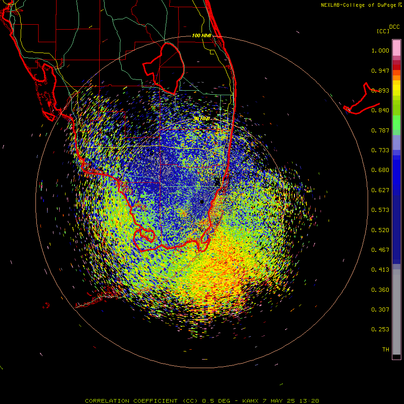Click the 50 NMI range ring label

click(202, 119)
